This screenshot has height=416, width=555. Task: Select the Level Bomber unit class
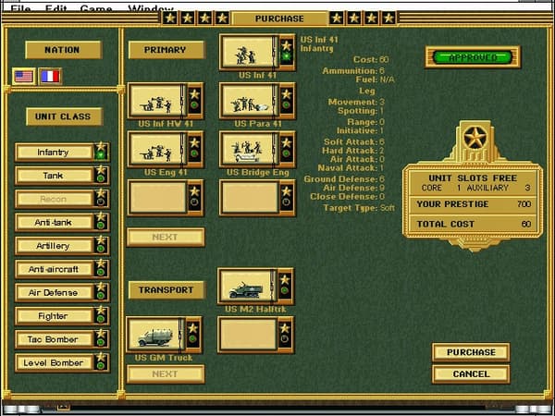[54, 362]
